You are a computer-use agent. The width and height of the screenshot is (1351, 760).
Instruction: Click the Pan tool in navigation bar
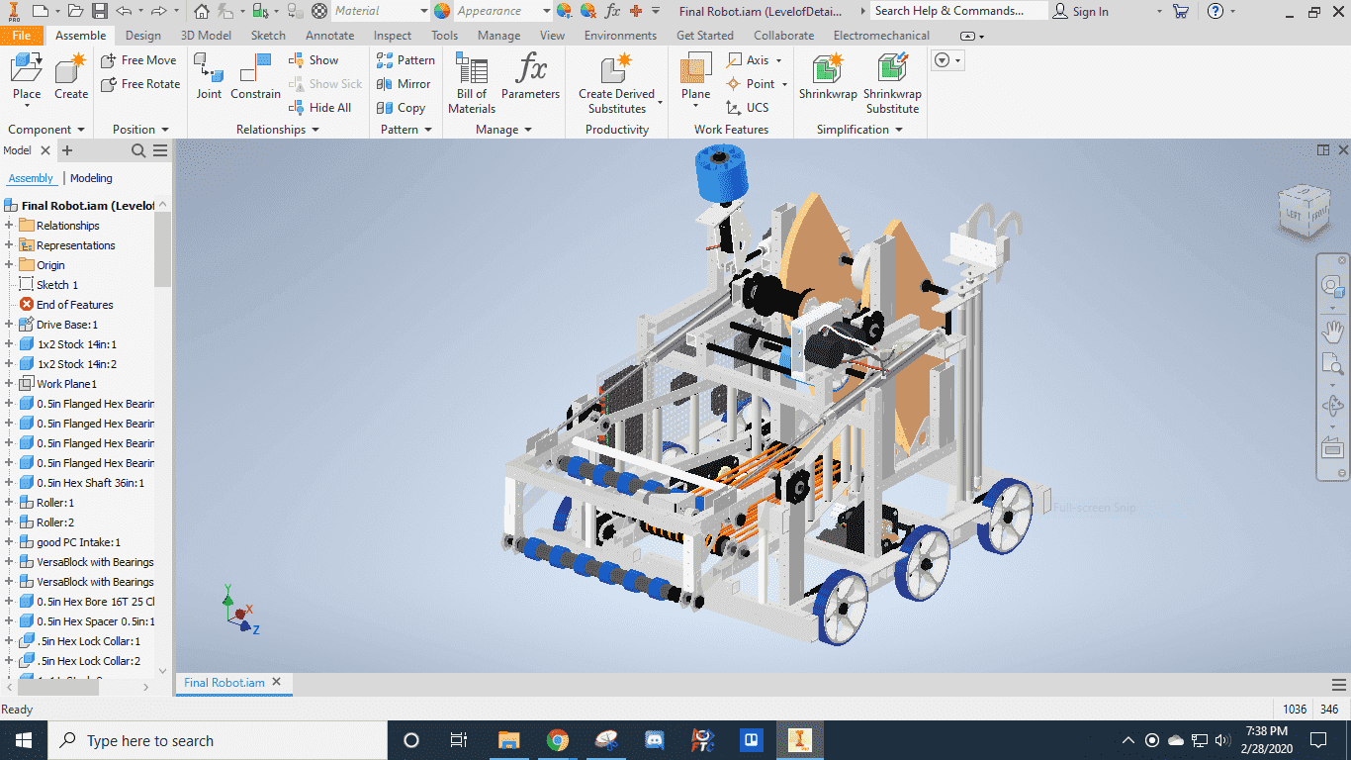tap(1332, 332)
